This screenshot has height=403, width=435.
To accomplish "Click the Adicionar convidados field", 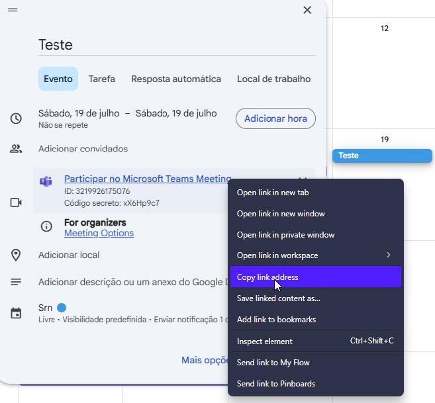I will click(x=83, y=149).
